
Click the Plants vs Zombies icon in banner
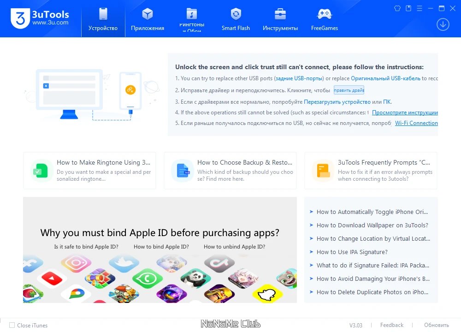(124, 293)
